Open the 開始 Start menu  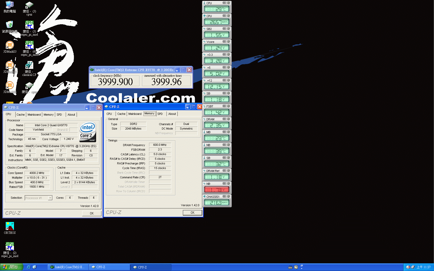(11, 267)
